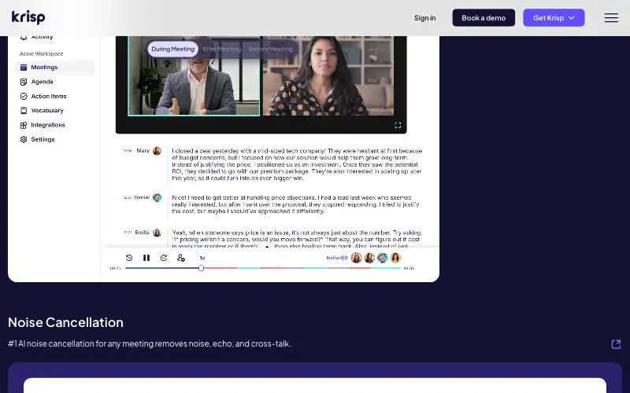Click the add speaker icon
This screenshot has height=393, width=630.
(x=181, y=258)
